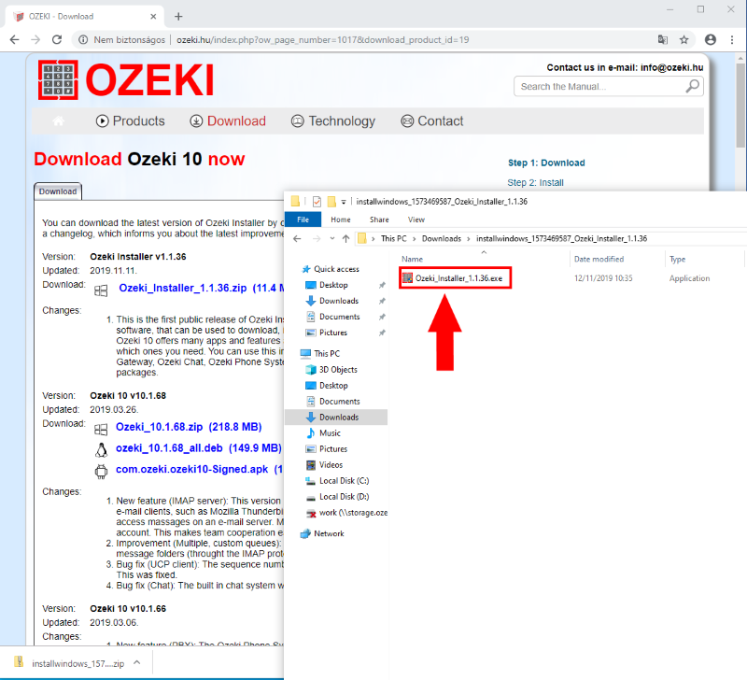Viewport: 747px width, 680px height.
Task: Click the browser back arrow
Action: pyautogui.click(x=15, y=39)
